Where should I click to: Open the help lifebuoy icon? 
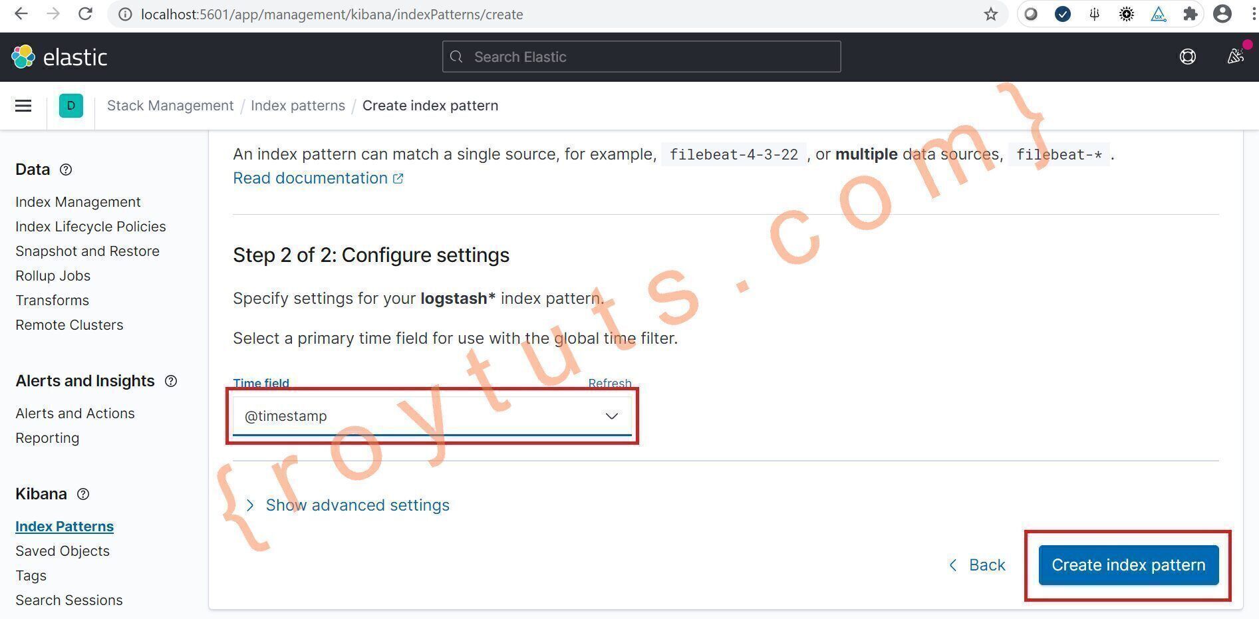click(x=1187, y=57)
